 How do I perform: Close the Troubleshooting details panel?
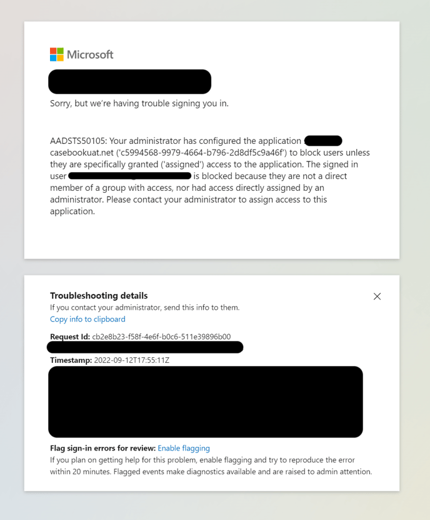tap(377, 297)
